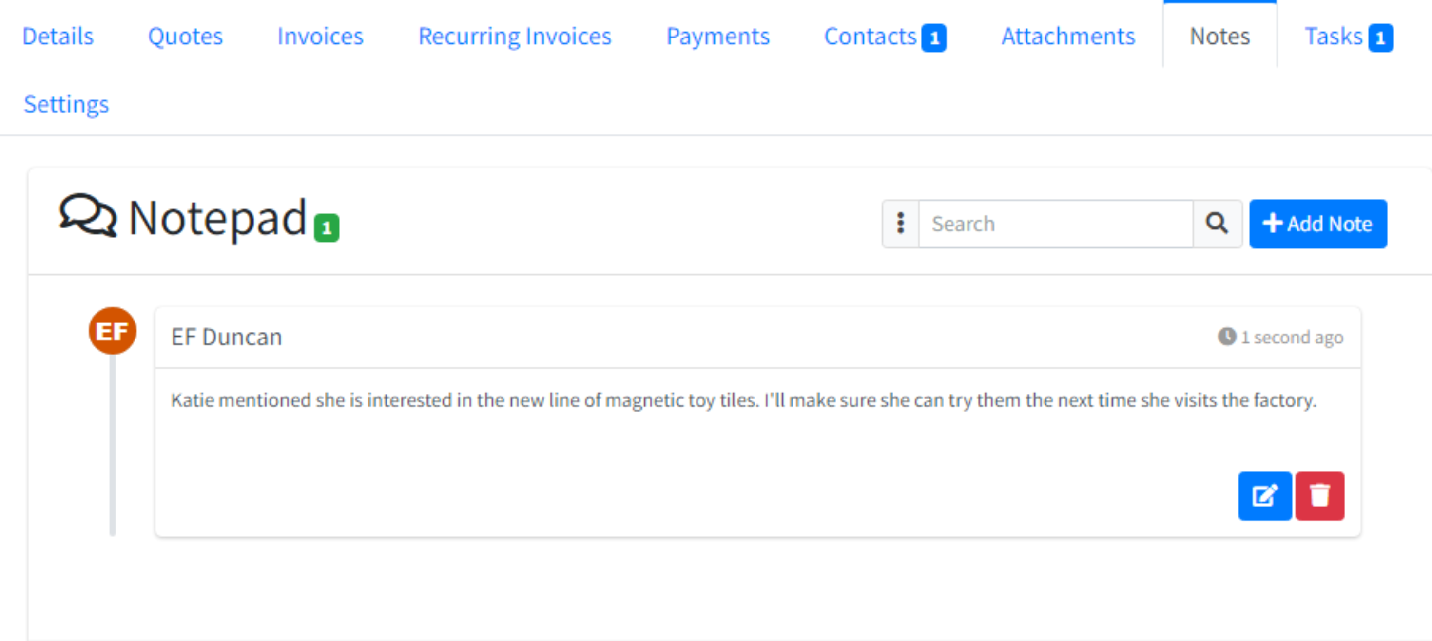Viewport: 1432px width, 641px height.
Task: Go to the Invoices tab
Action: [320, 37]
